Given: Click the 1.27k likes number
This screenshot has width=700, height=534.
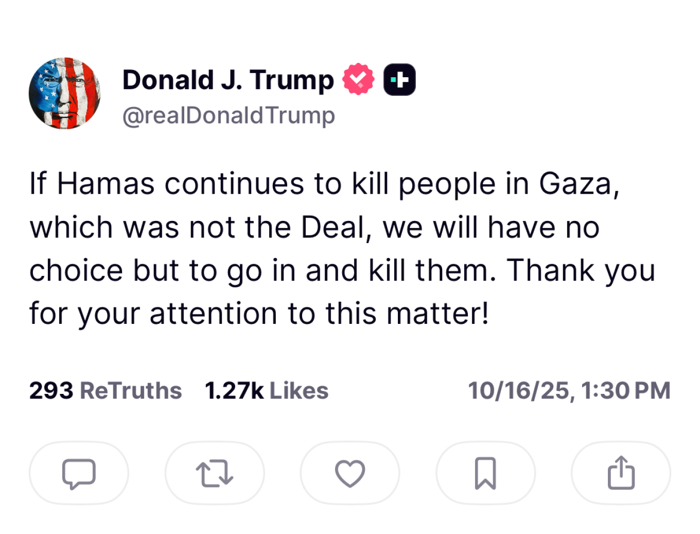Looking at the screenshot, I should 234,390.
